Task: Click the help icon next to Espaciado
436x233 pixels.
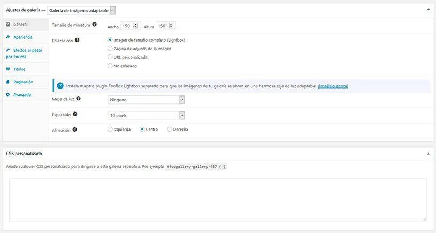Action: point(75,114)
